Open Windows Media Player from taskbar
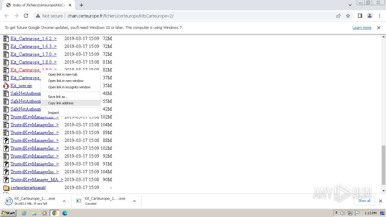Screen dimensions: 386x217 click(x=44, y=213)
